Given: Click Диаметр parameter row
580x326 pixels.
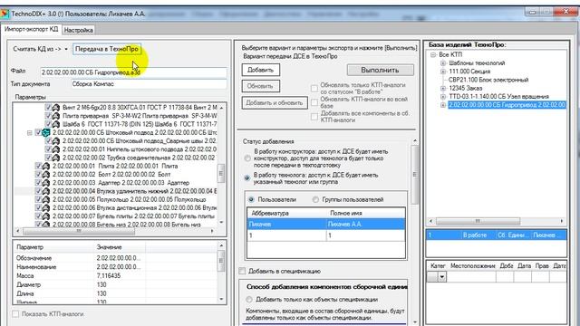Looking at the screenshot, I should click(x=116, y=284).
